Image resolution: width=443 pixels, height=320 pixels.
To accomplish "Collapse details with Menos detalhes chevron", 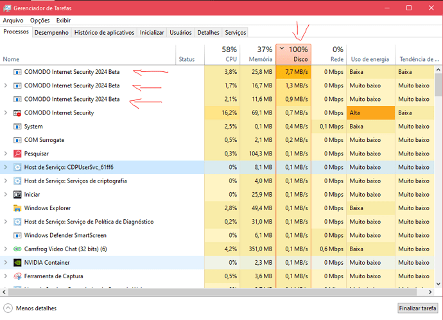I will tap(9, 308).
